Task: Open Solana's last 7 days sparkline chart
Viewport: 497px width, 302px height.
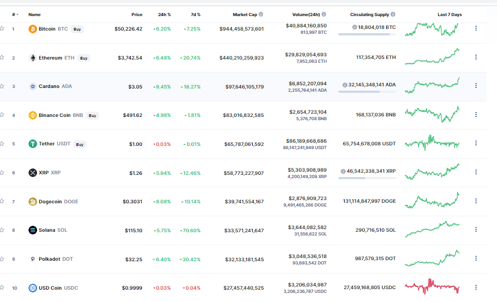Action: 432,229
